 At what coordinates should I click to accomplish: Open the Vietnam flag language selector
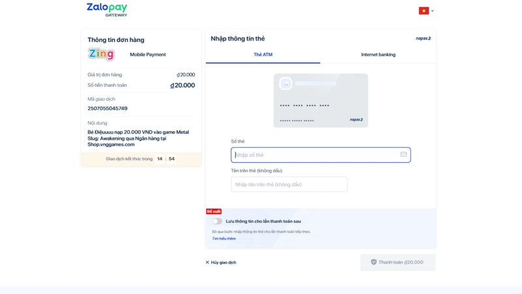426,10
